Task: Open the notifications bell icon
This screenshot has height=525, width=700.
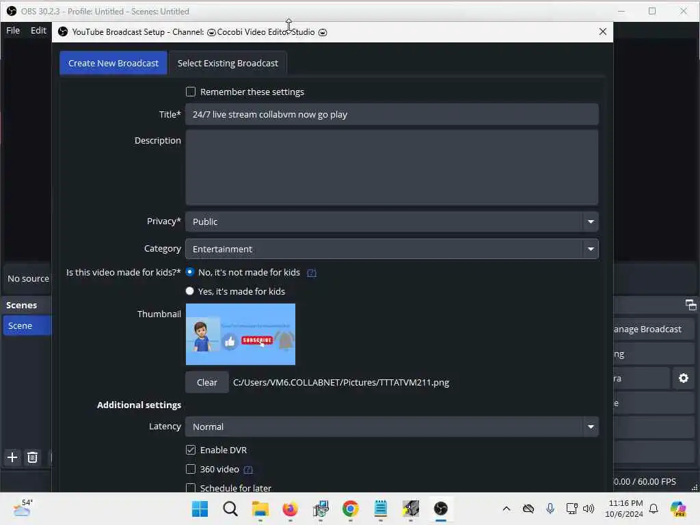Action: [x=654, y=509]
